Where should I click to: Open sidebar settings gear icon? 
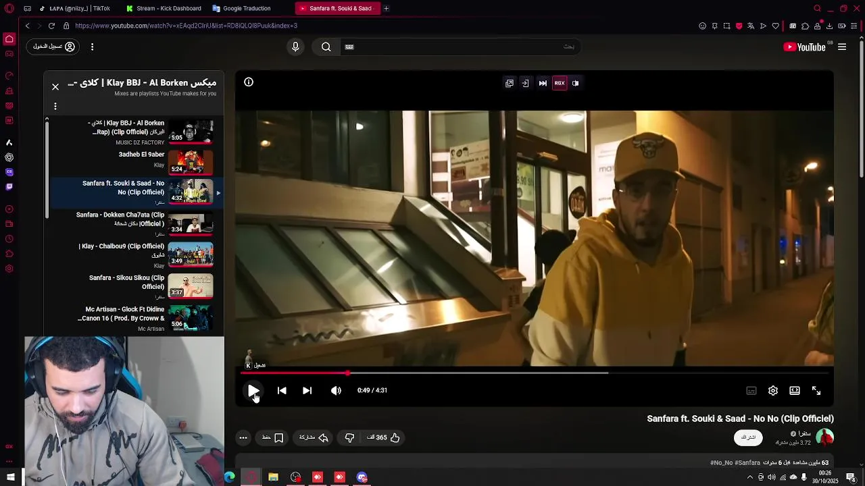(x=9, y=269)
